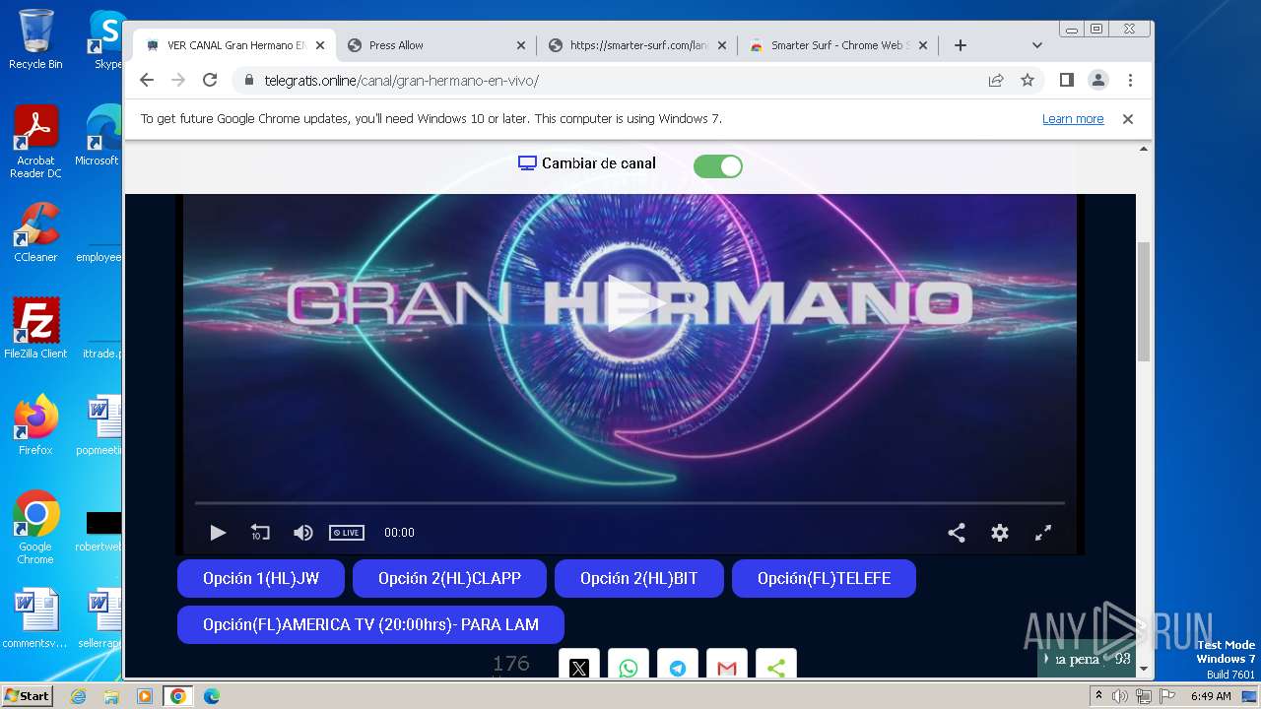Image resolution: width=1261 pixels, height=709 pixels.
Task: Close the Smarter Surf Chrome Web Store tab
Action: click(923, 45)
